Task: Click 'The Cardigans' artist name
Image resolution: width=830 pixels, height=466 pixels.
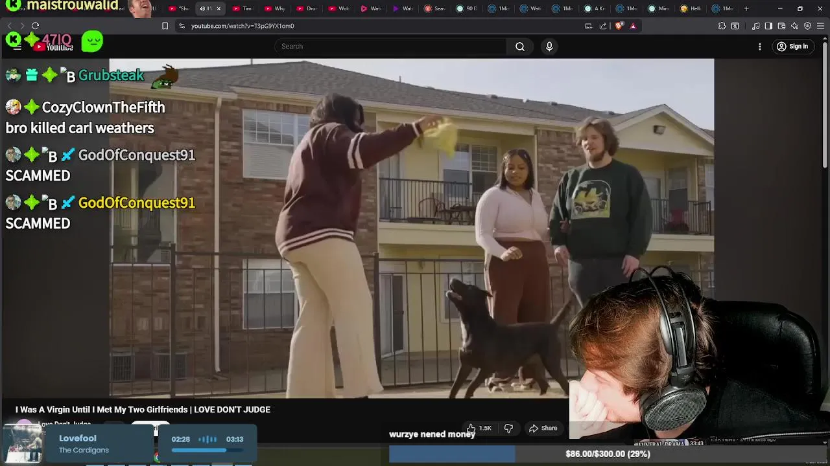Action: tap(84, 450)
